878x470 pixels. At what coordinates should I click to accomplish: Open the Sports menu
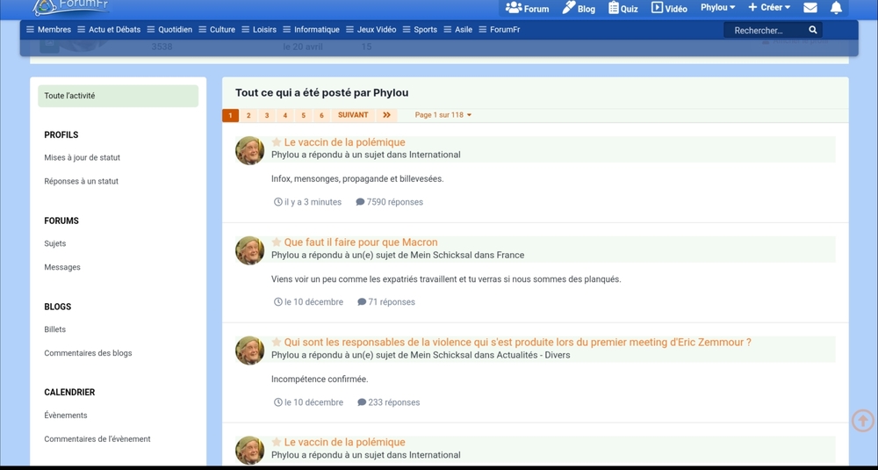pyautogui.click(x=420, y=30)
